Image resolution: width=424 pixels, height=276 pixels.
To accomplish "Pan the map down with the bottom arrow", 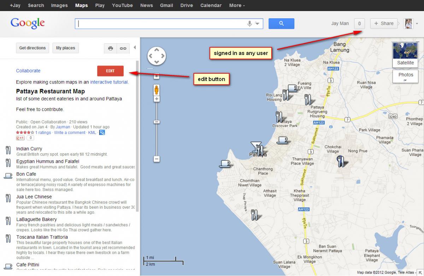I will point(157,61).
